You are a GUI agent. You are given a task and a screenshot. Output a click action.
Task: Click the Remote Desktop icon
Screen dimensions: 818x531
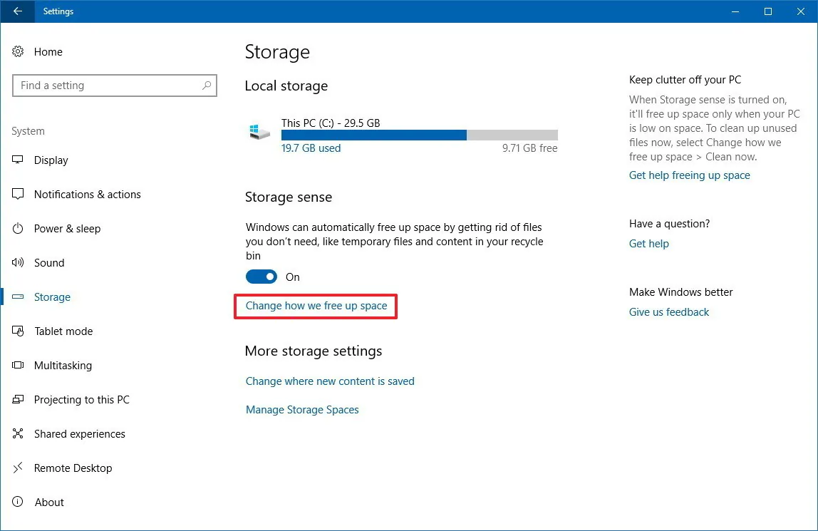18,468
